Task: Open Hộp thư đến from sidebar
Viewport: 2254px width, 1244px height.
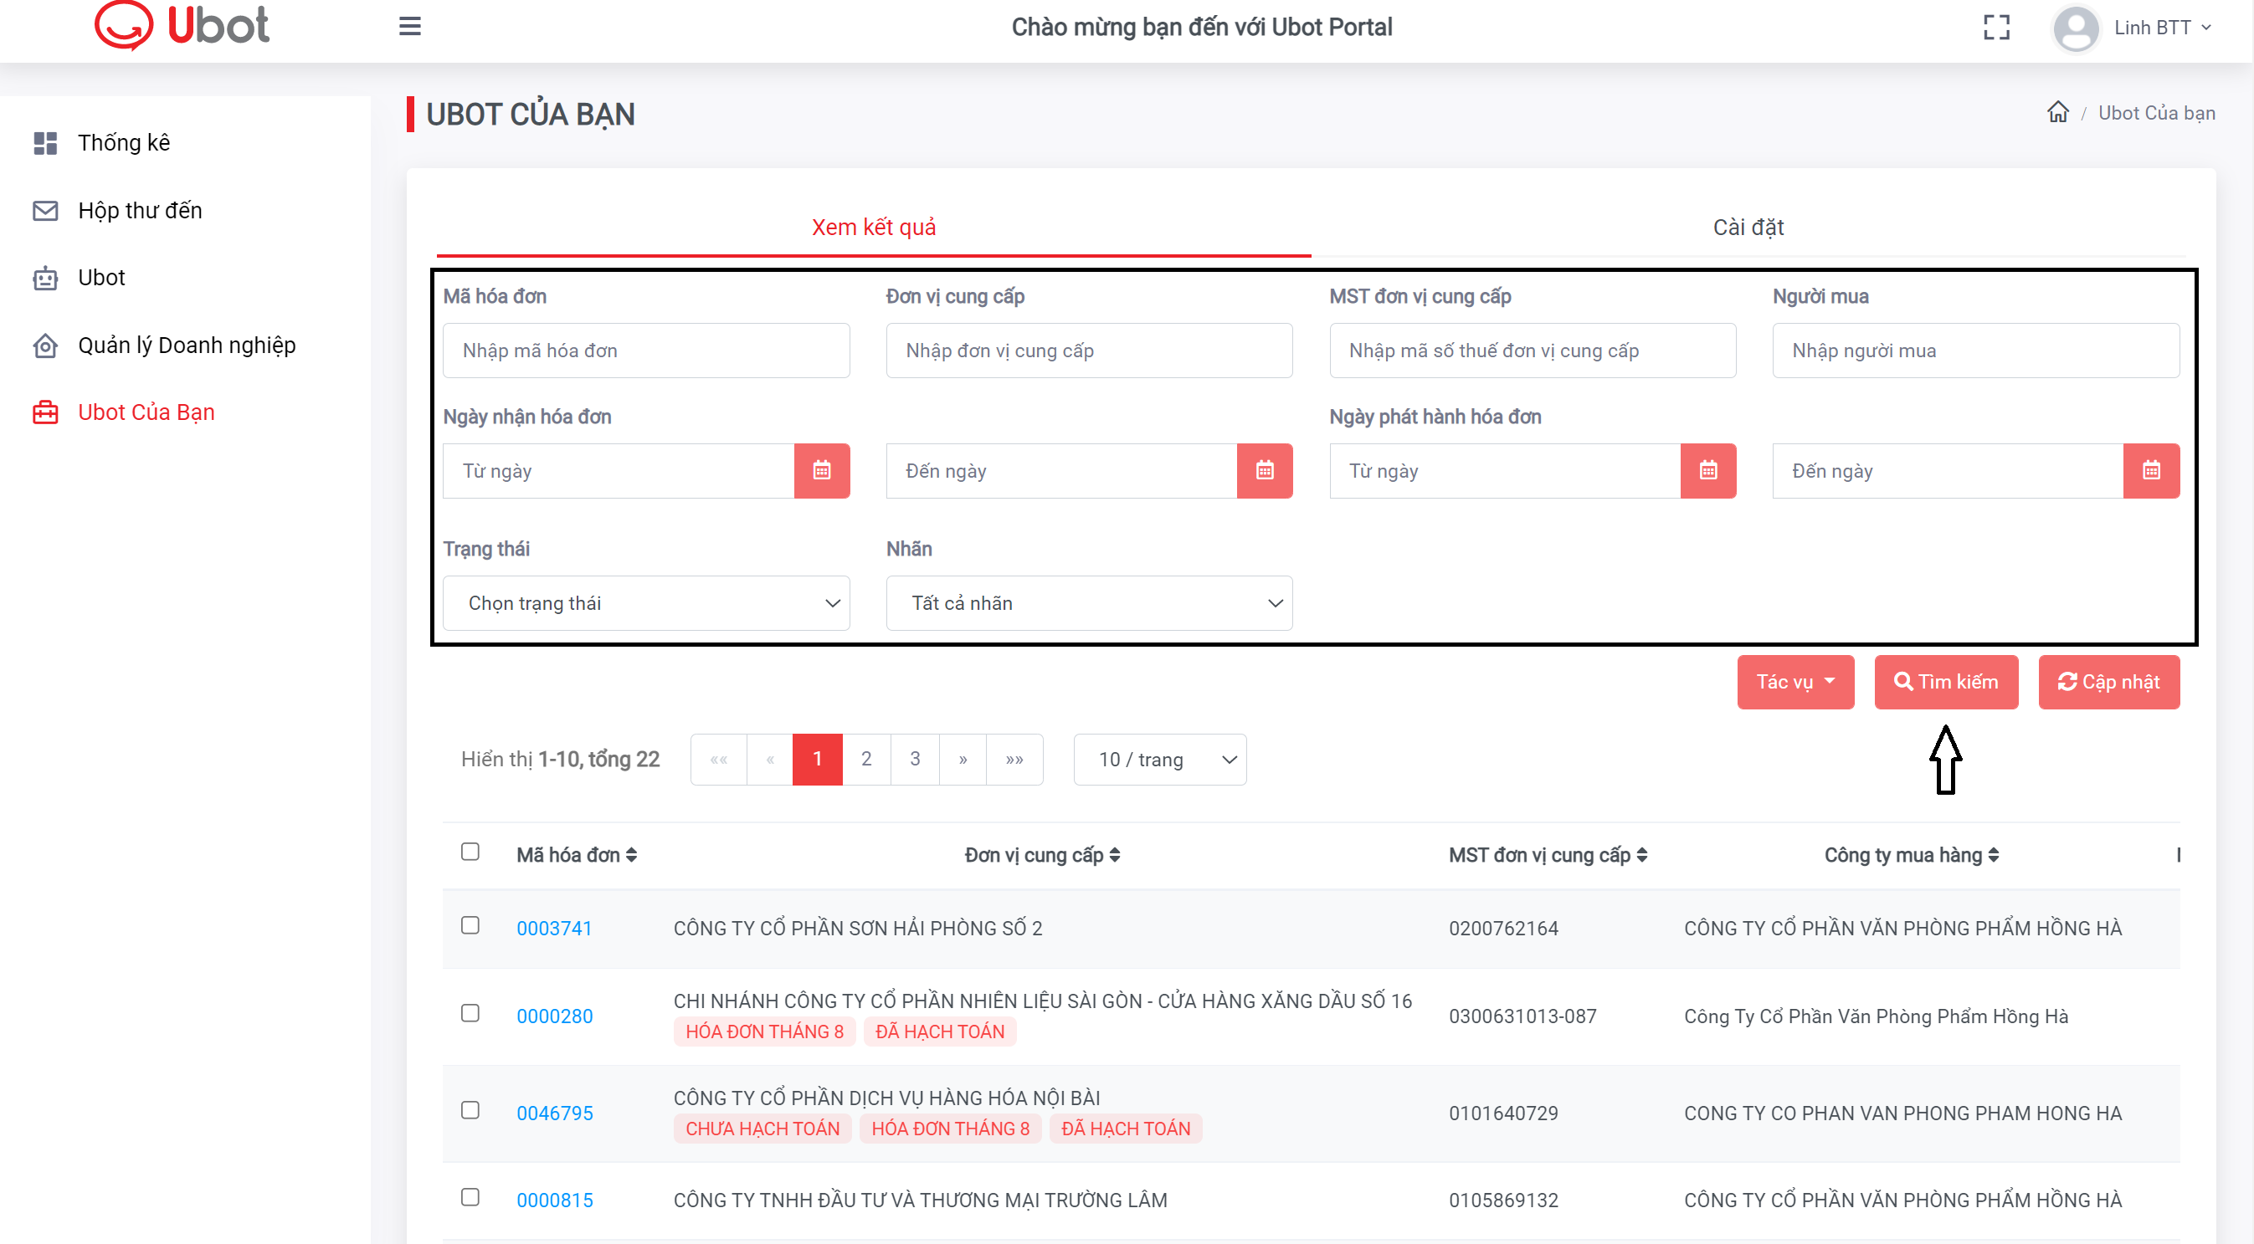Action: pyautogui.click(x=140, y=211)
